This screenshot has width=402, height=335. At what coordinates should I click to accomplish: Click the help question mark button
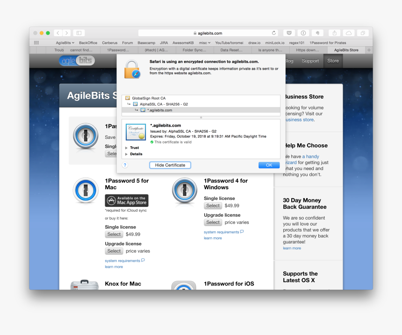(125, 165)
